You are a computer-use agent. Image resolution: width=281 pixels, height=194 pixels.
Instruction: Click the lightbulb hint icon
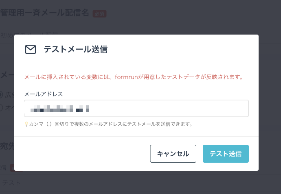coord(26,124)
